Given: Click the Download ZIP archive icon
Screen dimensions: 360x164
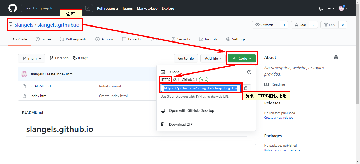Looking at the screenshot, I should click(x=163, y=124).
